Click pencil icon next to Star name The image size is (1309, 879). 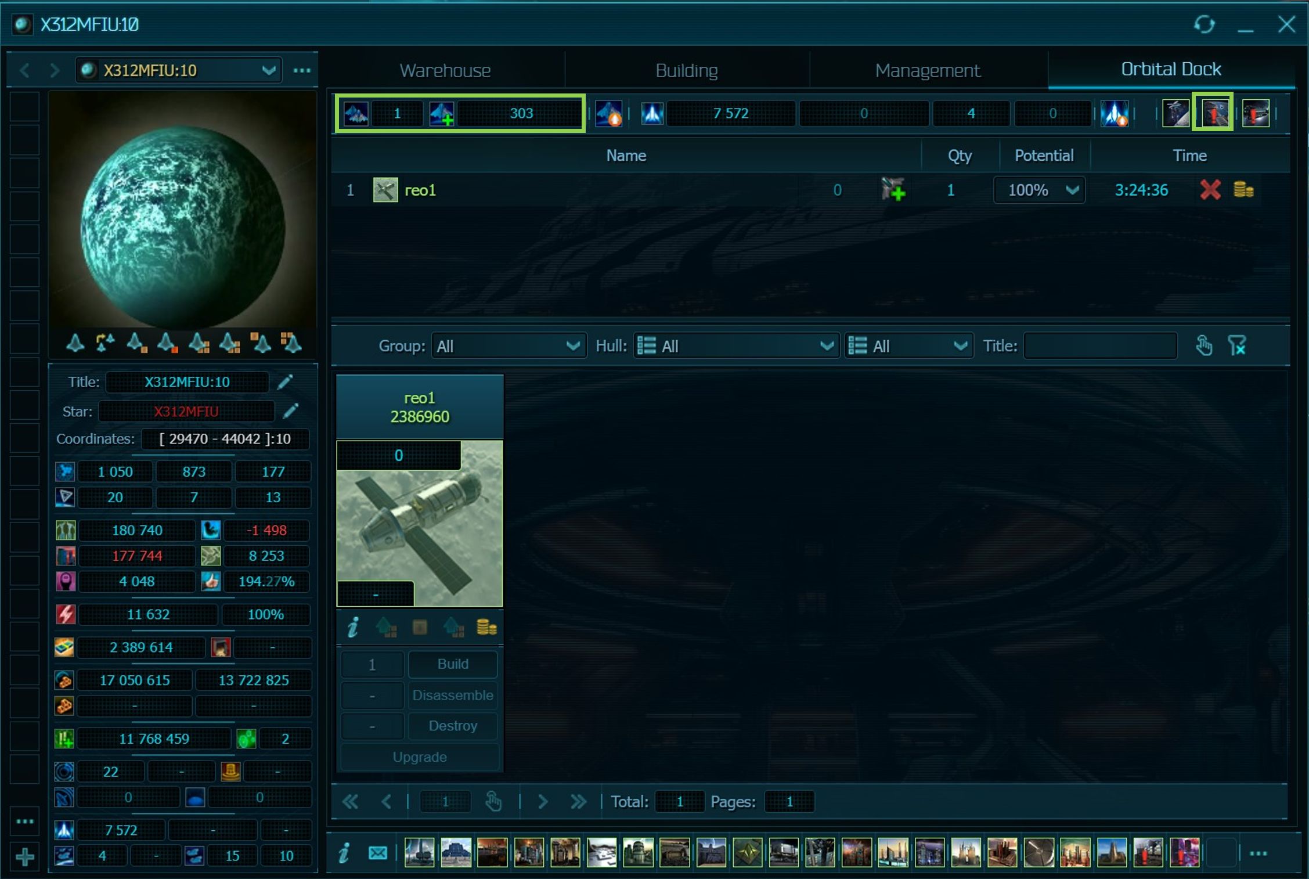click(x=290, y=411)
